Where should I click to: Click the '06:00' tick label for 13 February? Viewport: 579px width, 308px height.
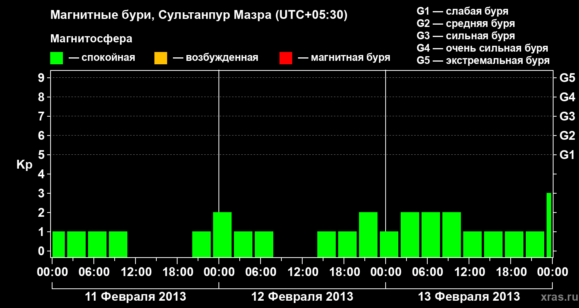click(427, 272)
